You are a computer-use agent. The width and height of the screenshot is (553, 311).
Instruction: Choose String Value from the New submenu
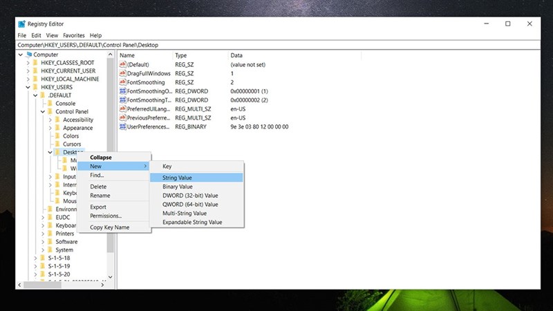click(x=196, y=178)
